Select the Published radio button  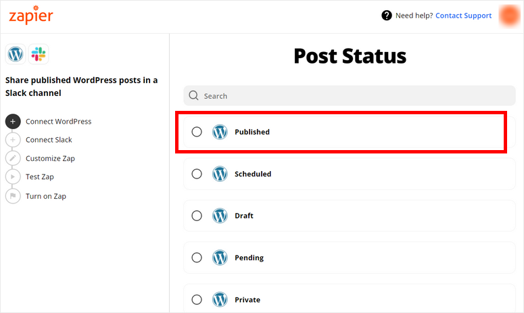point(197,132)
